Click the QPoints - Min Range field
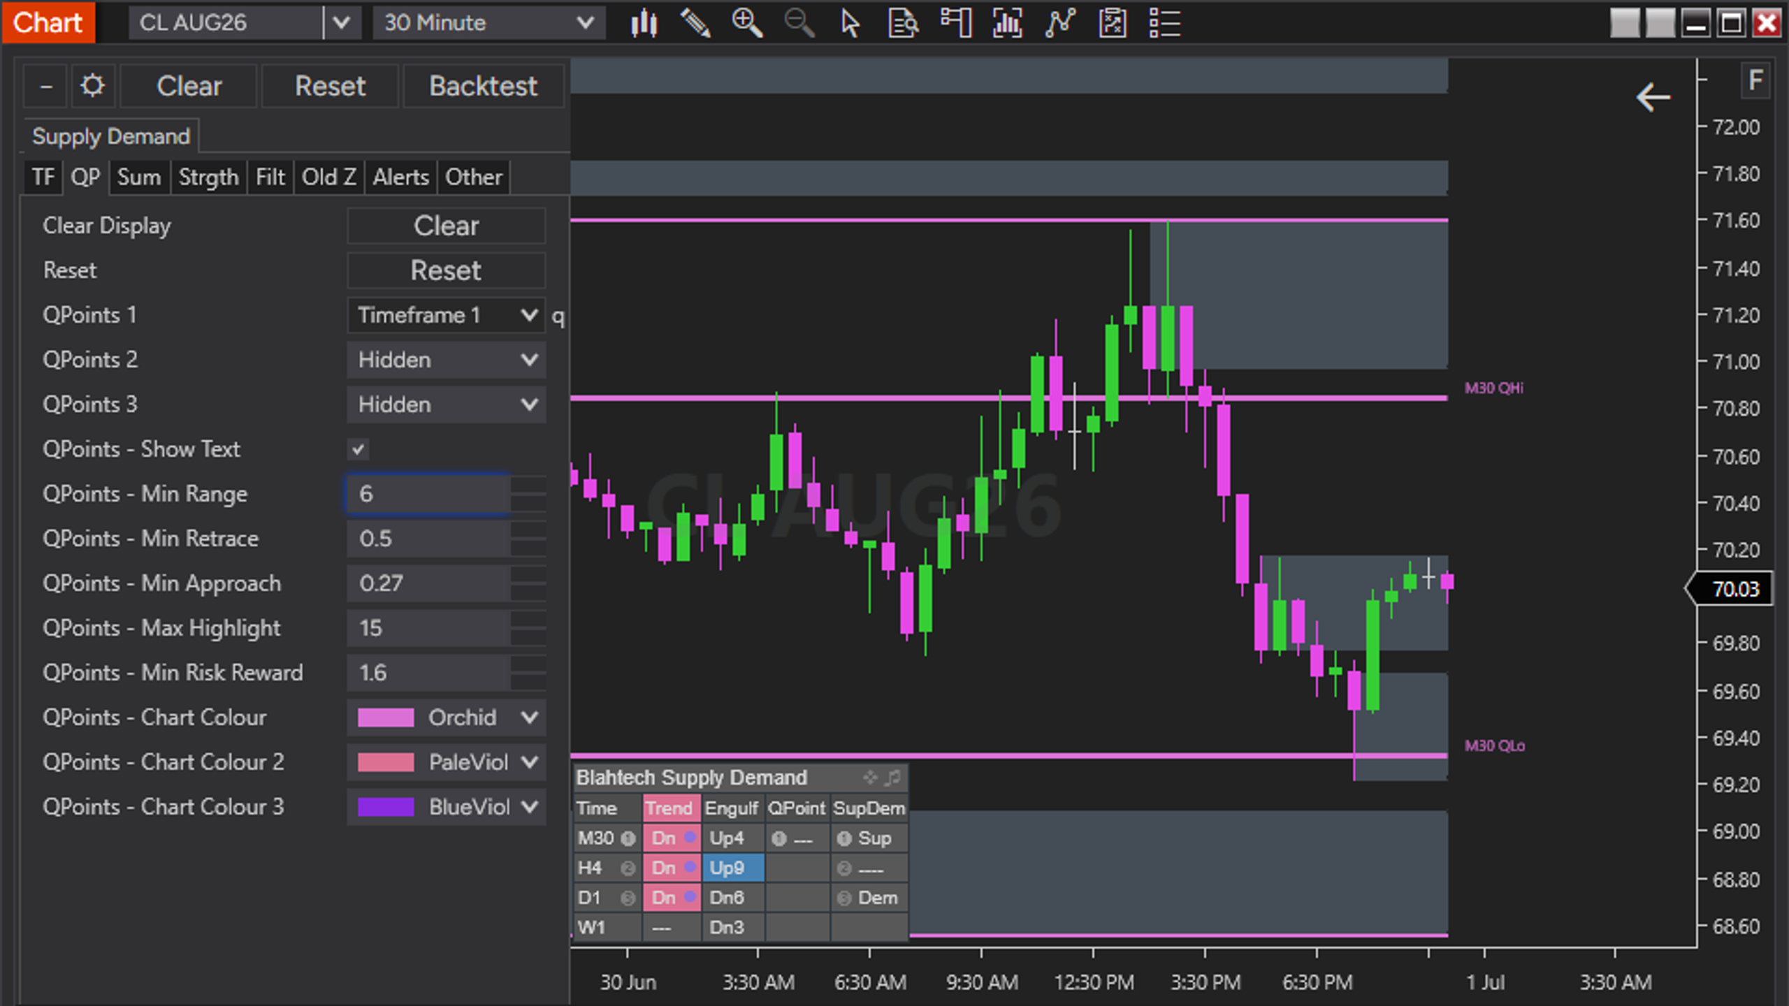The height and width of the screenshot is (1006, 1789). click(x=429, y=494)
